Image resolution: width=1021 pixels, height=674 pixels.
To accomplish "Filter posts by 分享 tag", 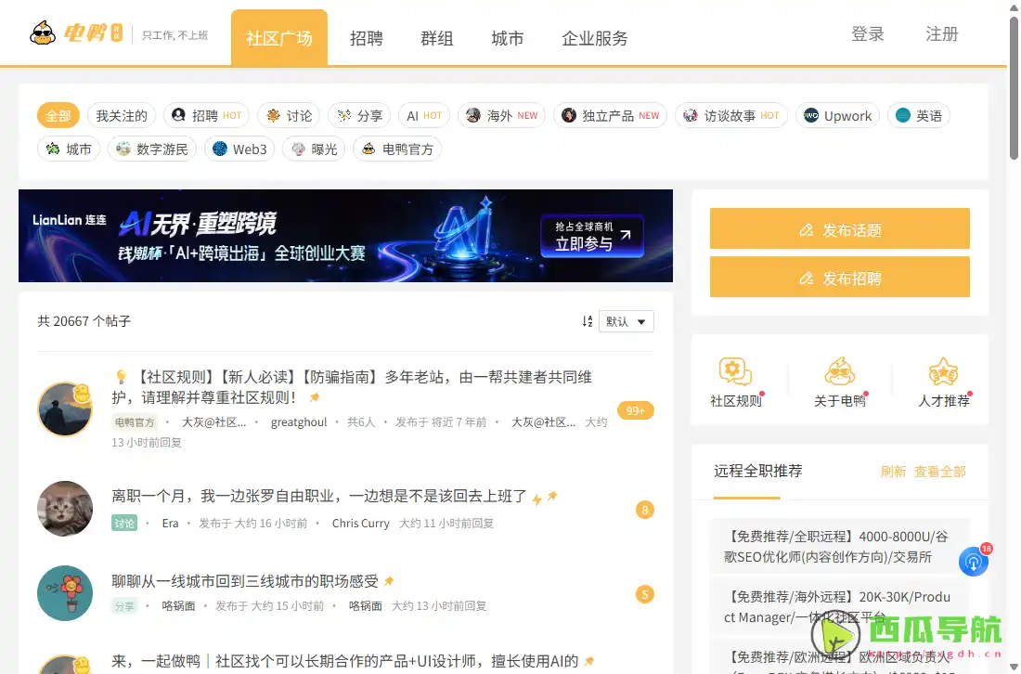I will coord(359,115).
